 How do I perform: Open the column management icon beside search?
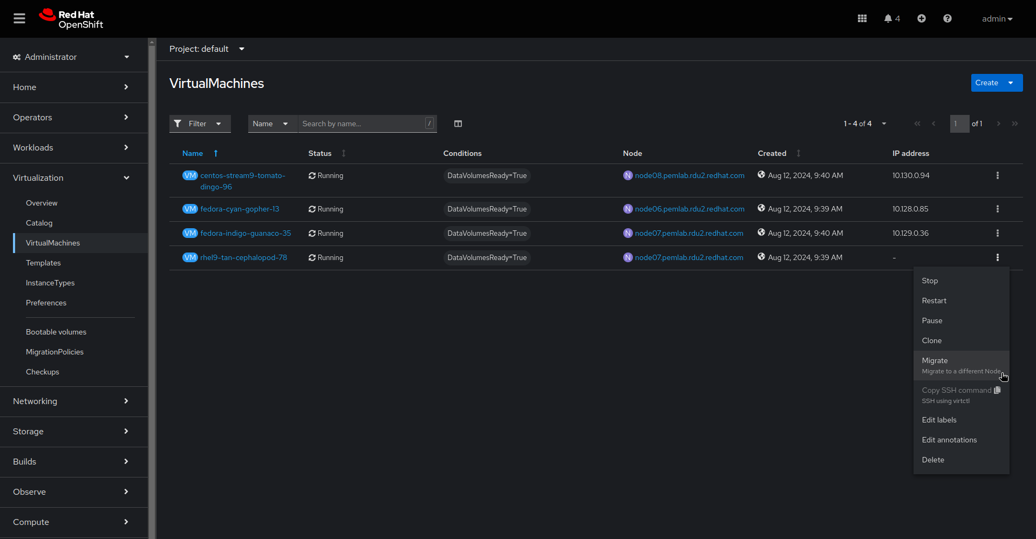pos(458,124)
